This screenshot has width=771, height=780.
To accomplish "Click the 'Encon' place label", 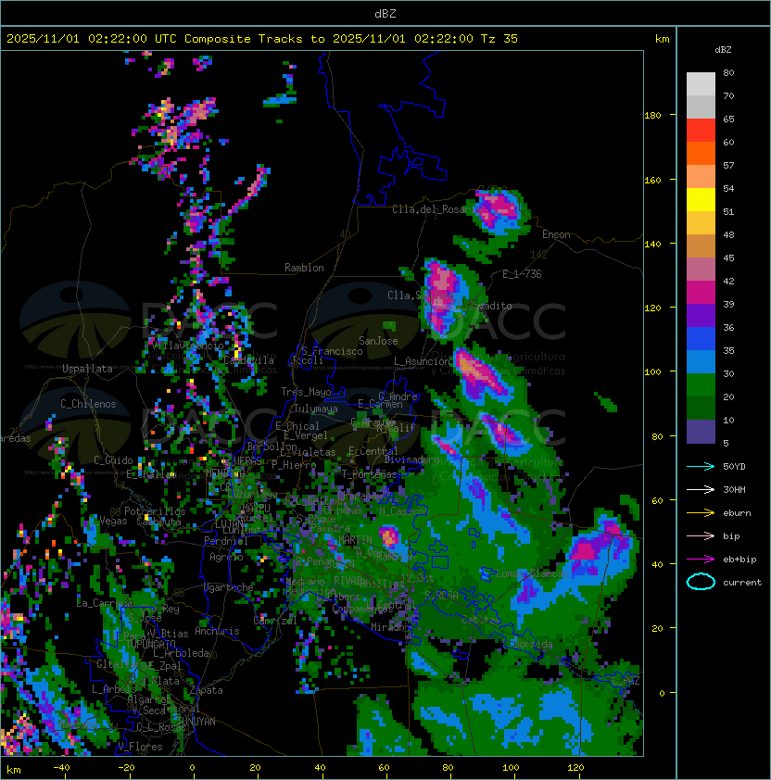I will 556,234.
